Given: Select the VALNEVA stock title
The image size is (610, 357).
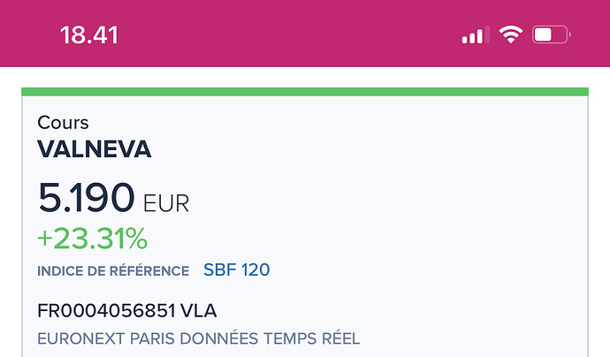Looking at the screenshot, I should (x=95, y=149).
